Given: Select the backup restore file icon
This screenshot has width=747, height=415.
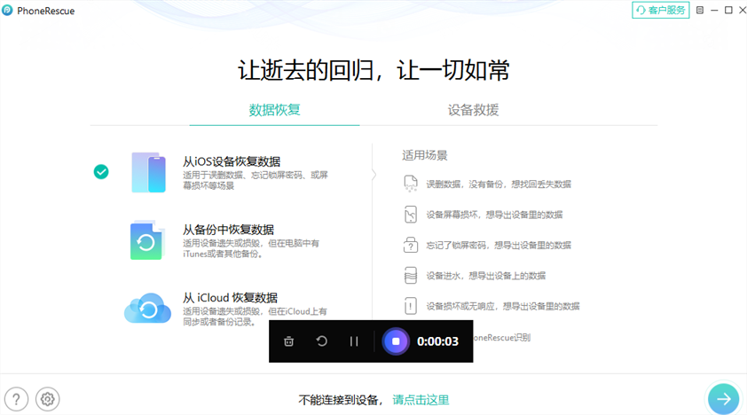Looking at the screenshot, I should [x=146, y=239].
